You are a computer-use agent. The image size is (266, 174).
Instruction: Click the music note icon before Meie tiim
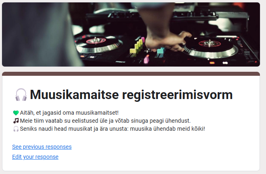(16, 121)
